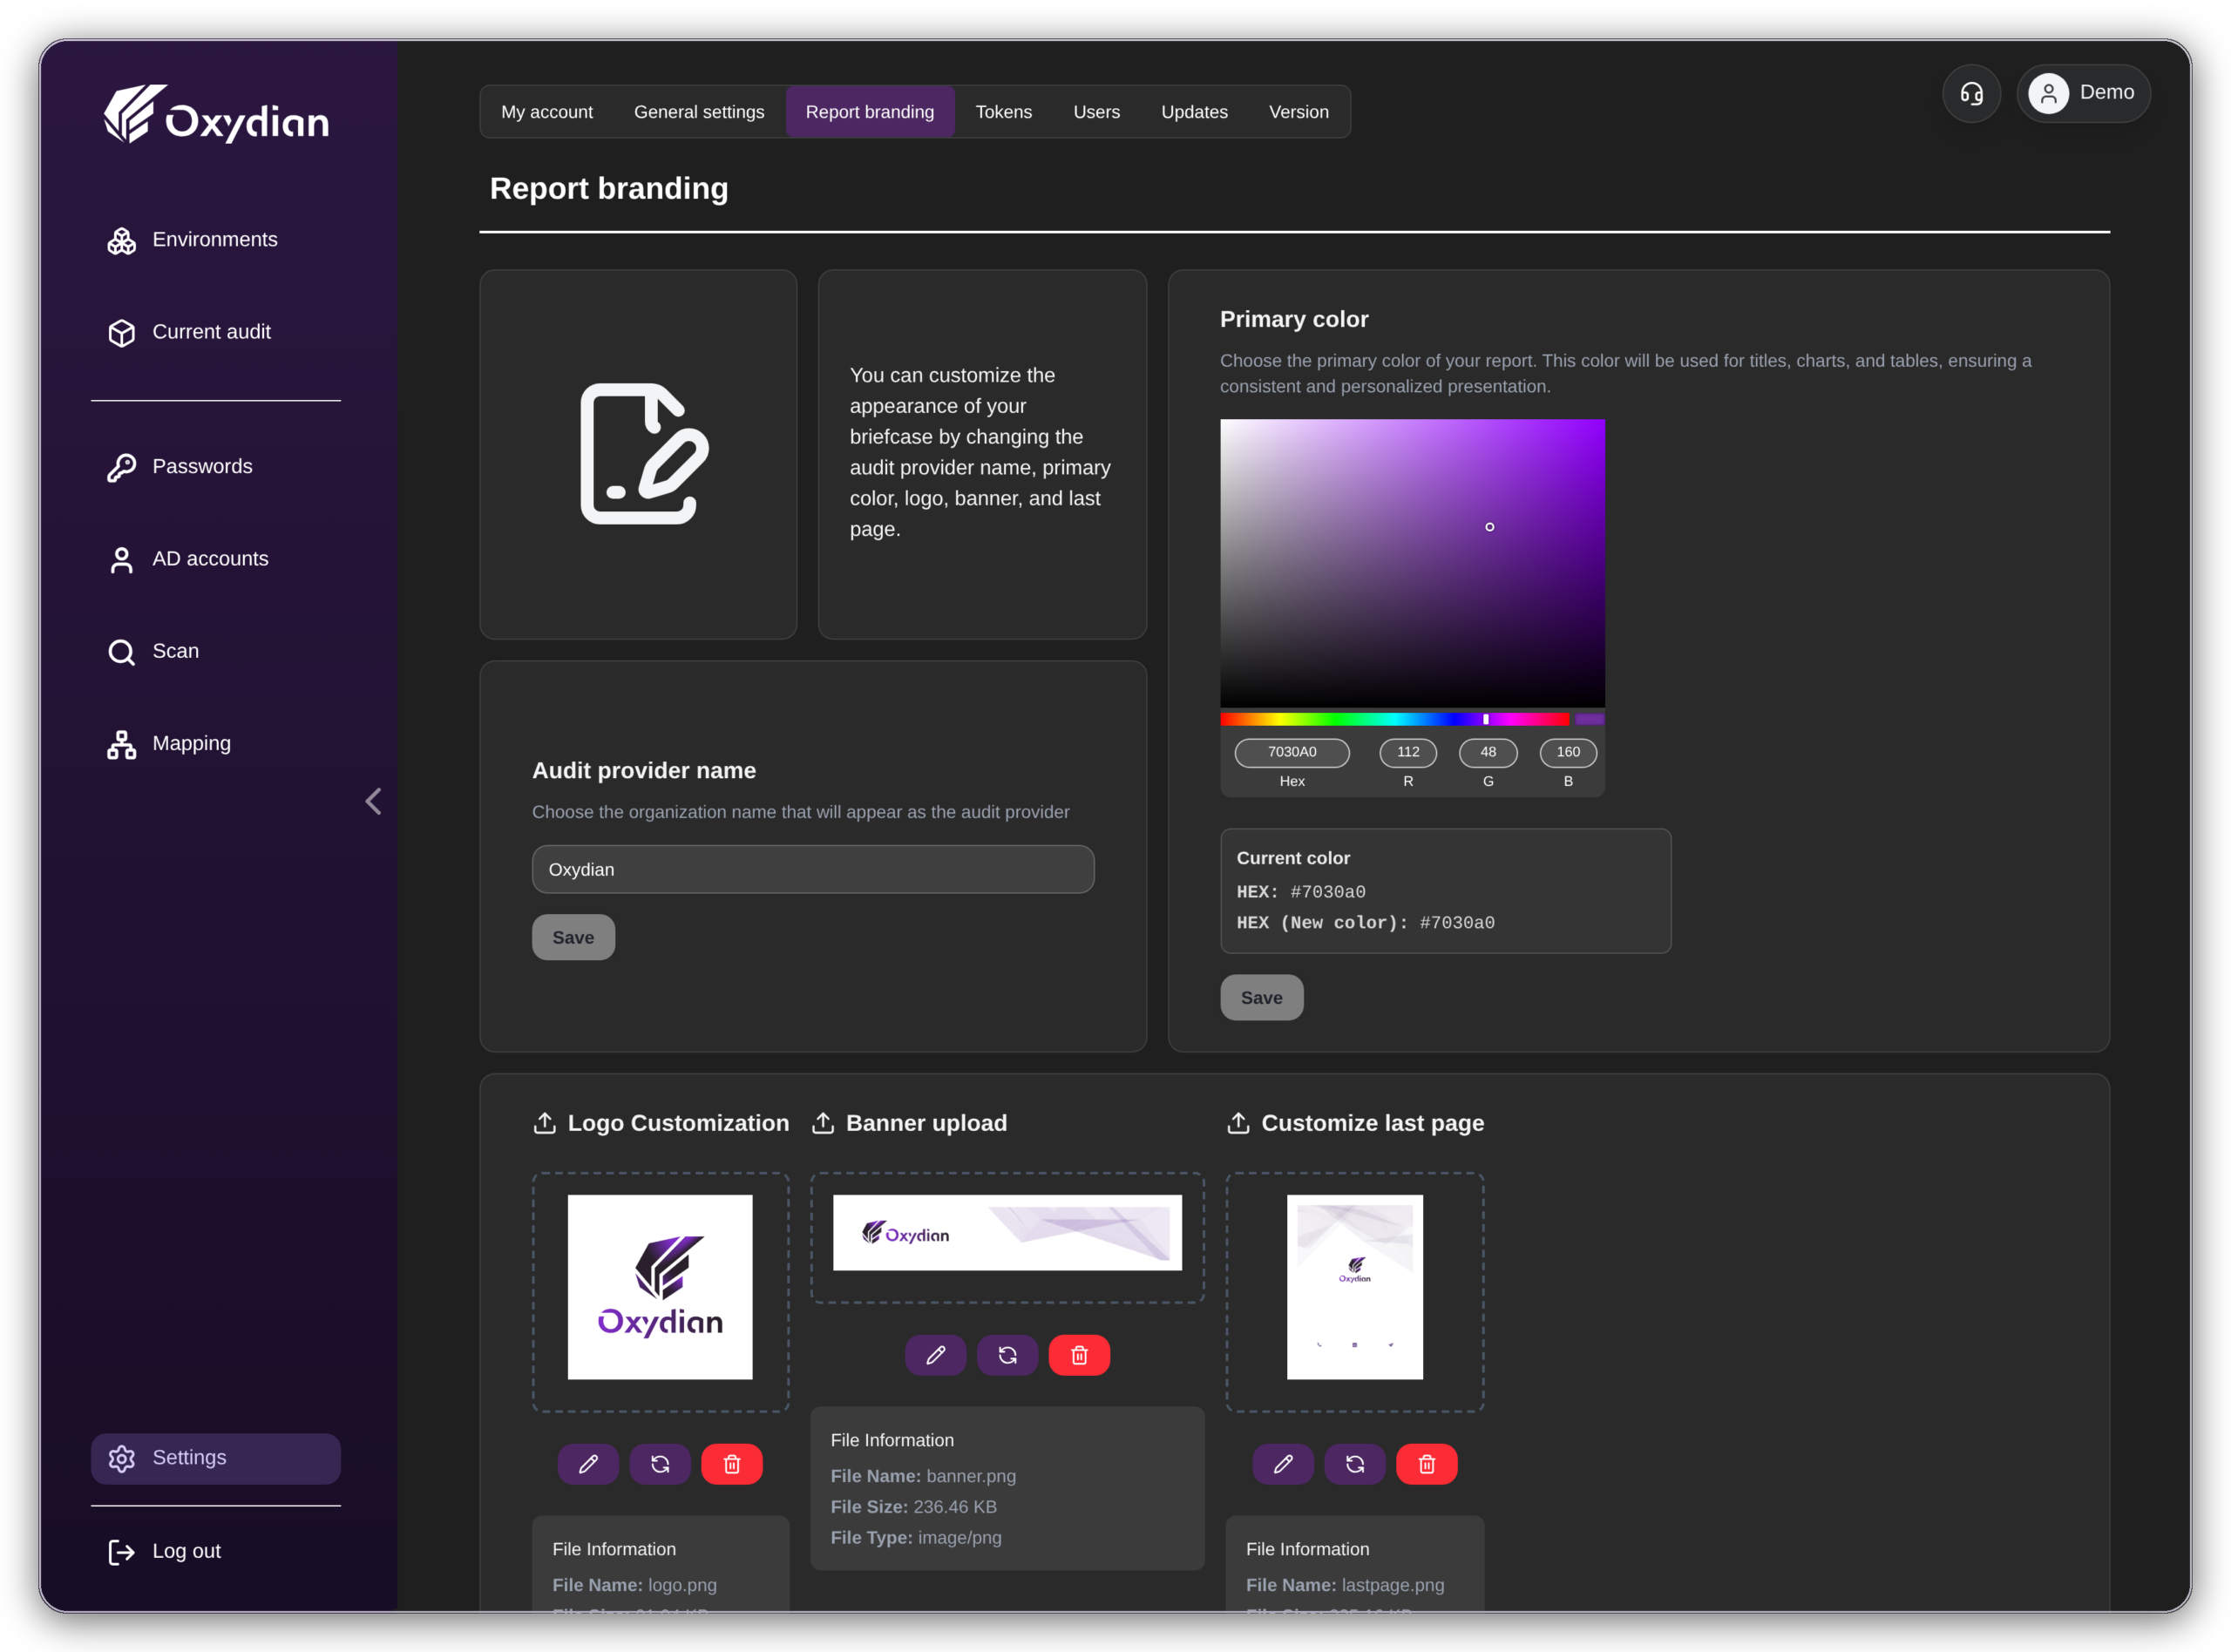The width and height of the screenshot is (2231, 1652).
Task: Switch to the My account tab
Action: 547,112
